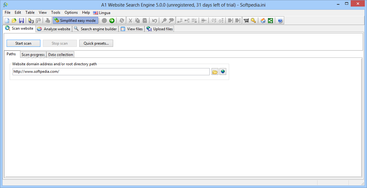
Task: Click the gray paste clipboard toolbar icon
Action: pos(145,21)
